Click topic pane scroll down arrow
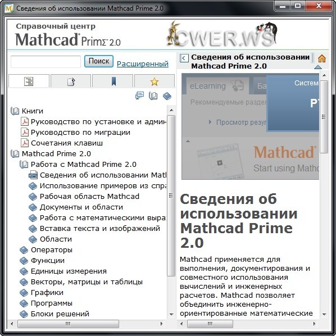This screenshot has height=336, width=336. 324,314
